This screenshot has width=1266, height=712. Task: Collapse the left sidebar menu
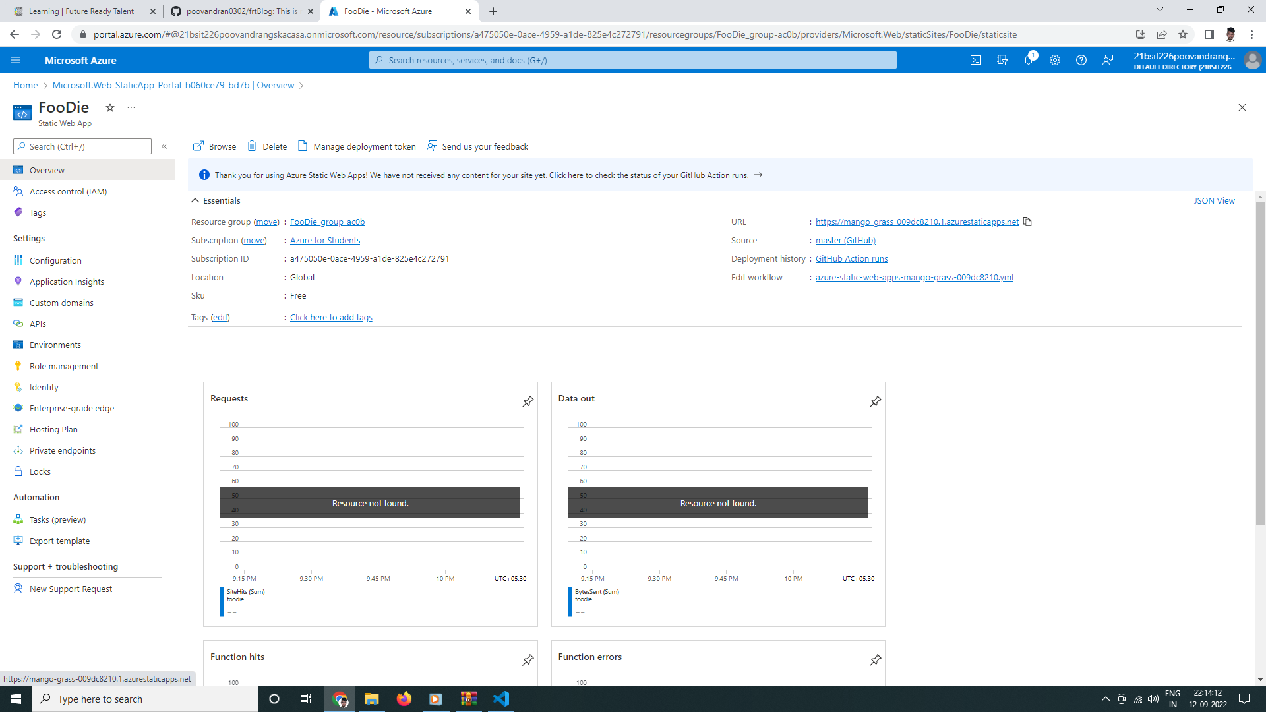point(164,146)
